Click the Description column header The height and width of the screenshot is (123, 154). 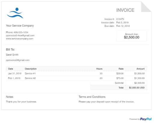point(31,69)
